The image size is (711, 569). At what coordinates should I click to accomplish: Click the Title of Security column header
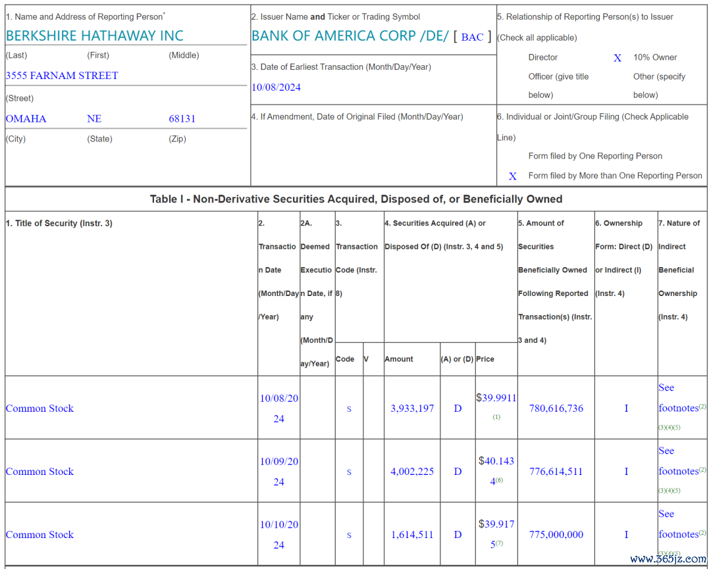click(59, 224)
